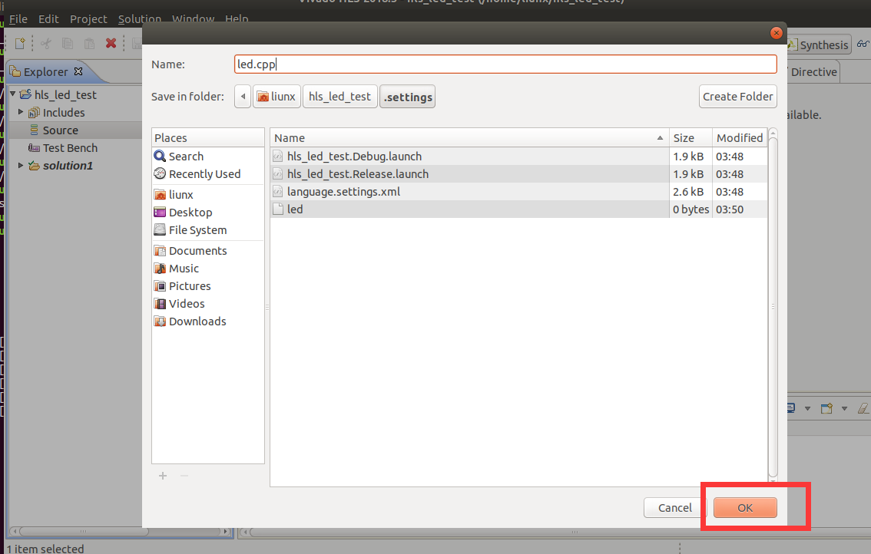This screenshot has width=871, height=554.
Task: Expand the Includes node
Action: click(x=21, y=112)
